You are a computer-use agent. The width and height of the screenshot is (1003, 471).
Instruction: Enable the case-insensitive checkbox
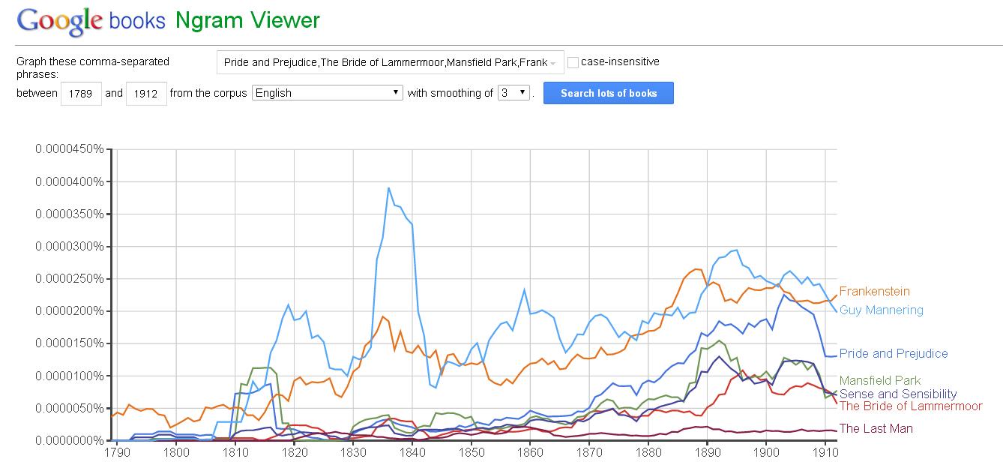[x=573, y=62]
